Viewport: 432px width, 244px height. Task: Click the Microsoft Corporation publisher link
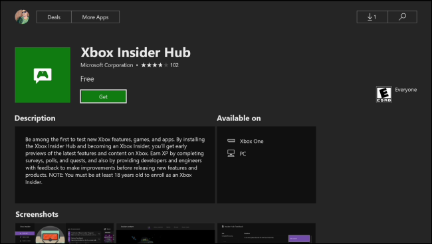tap(106, 65)
